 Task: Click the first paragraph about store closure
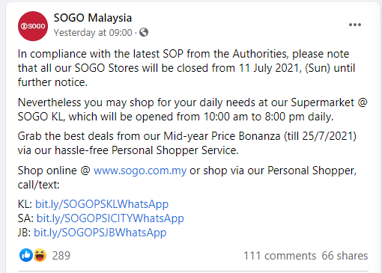[x=187, y=68]
